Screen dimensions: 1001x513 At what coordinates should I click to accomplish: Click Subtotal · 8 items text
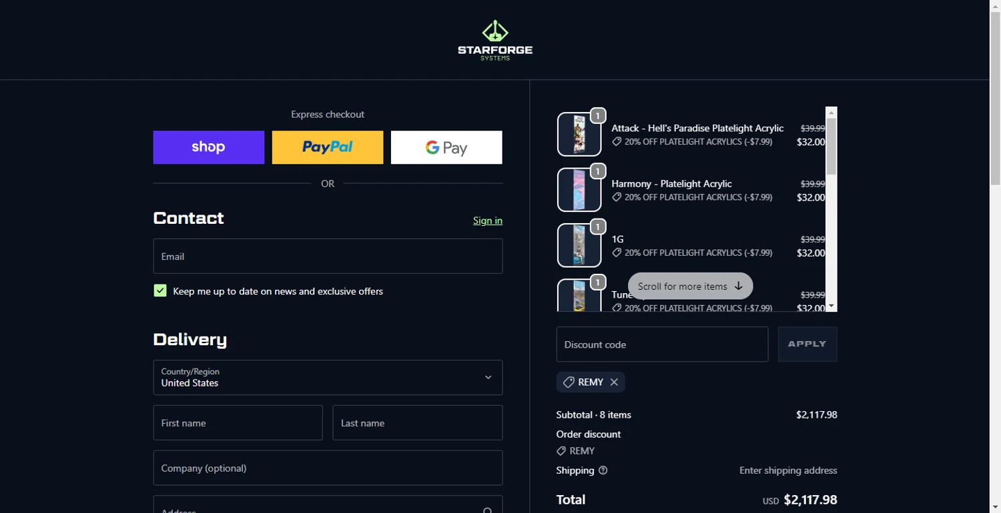(x=594, y=414)
